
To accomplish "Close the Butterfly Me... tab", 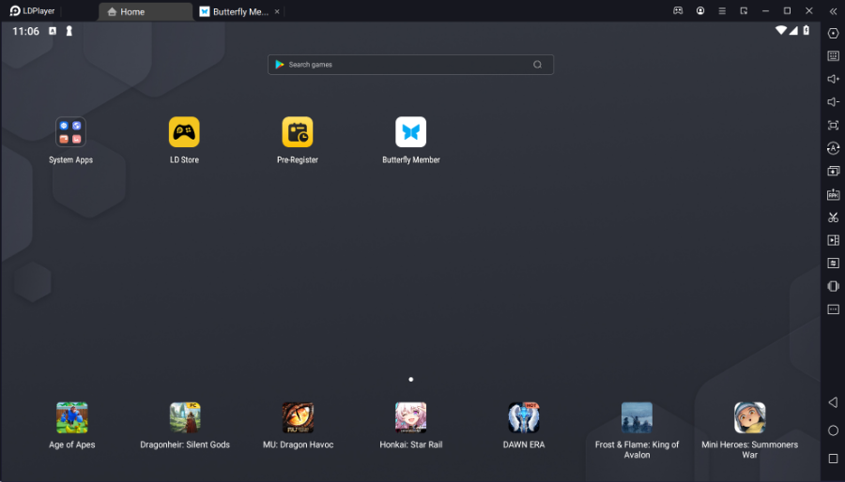I will point(277,12).
